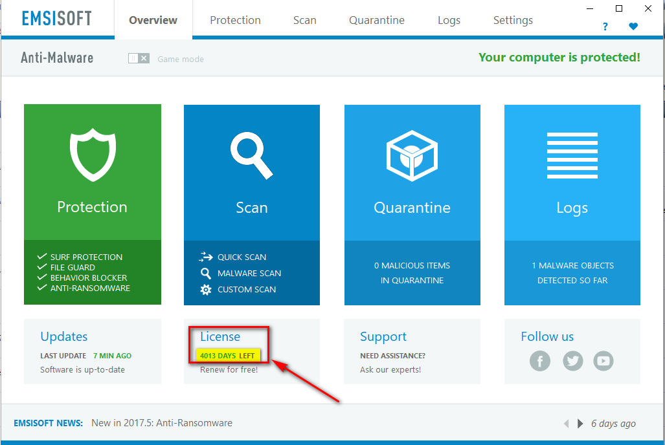Open the Scan tile title
This screenshot has height=445, width=665.
252,208
